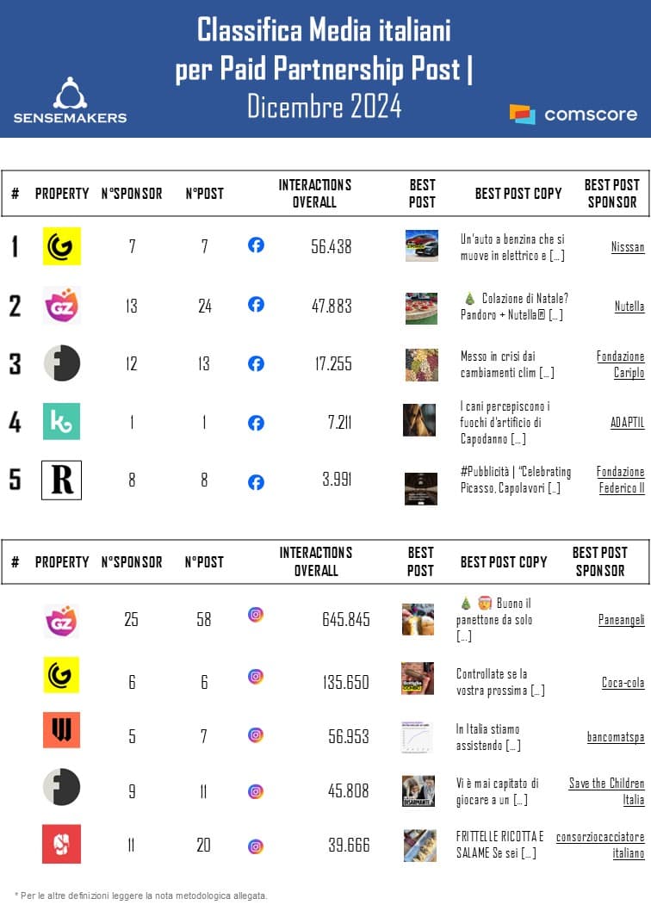Click the Instagram icon next to 645.845 interactions
The width and height of the screenshot is (651, 911).
256,615
